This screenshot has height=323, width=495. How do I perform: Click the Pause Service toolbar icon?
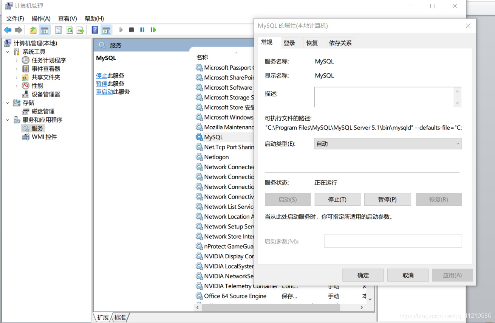coord(142,30)
